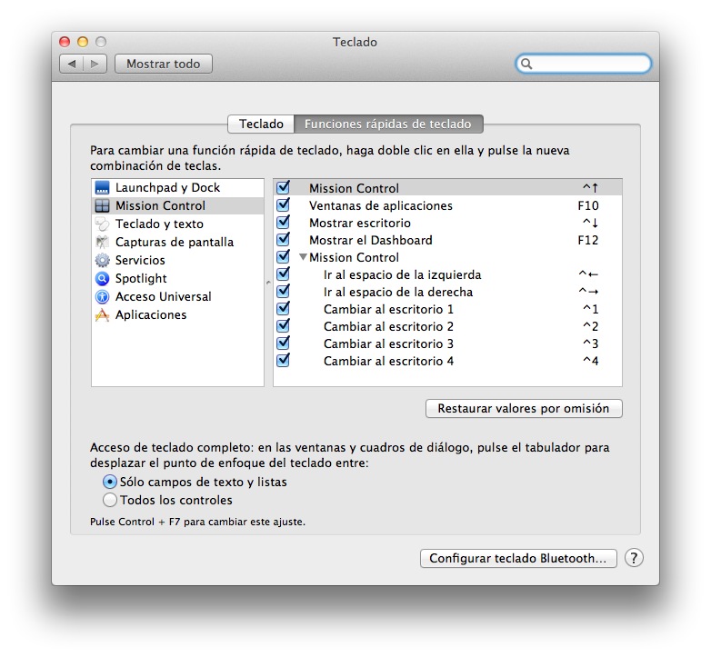Click Restaurar valores por omisión button
The height and width of the screenshot is (657, 711).
(524, 409)
